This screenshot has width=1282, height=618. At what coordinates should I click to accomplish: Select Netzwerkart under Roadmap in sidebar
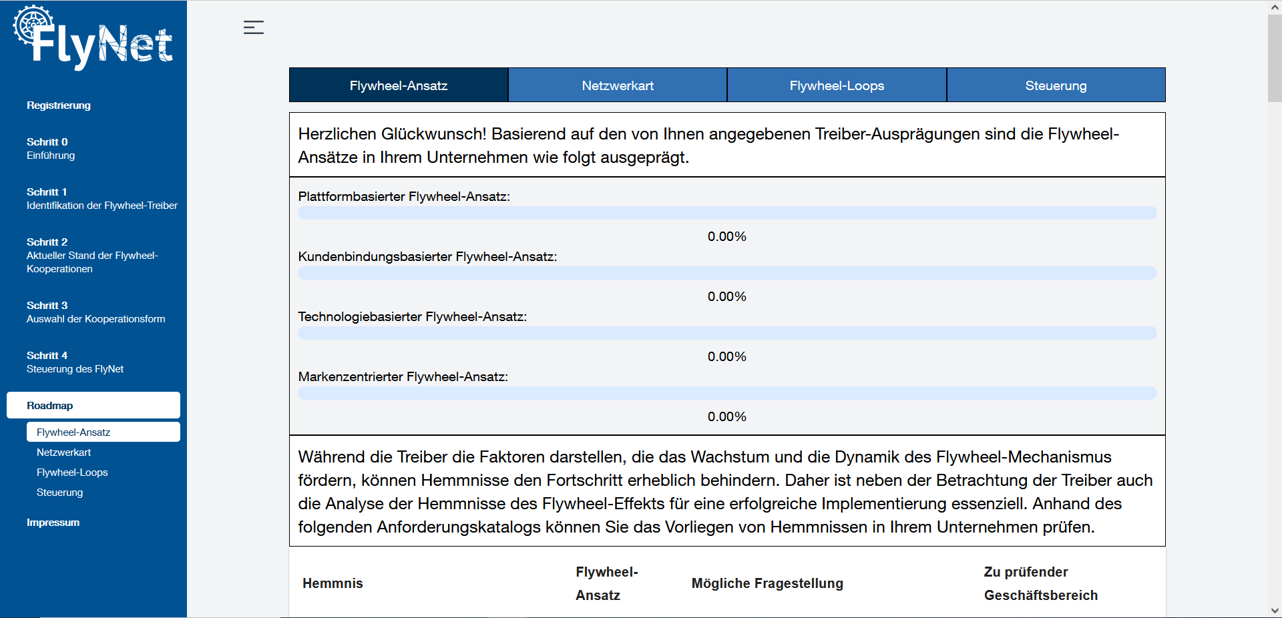(64, 452)
